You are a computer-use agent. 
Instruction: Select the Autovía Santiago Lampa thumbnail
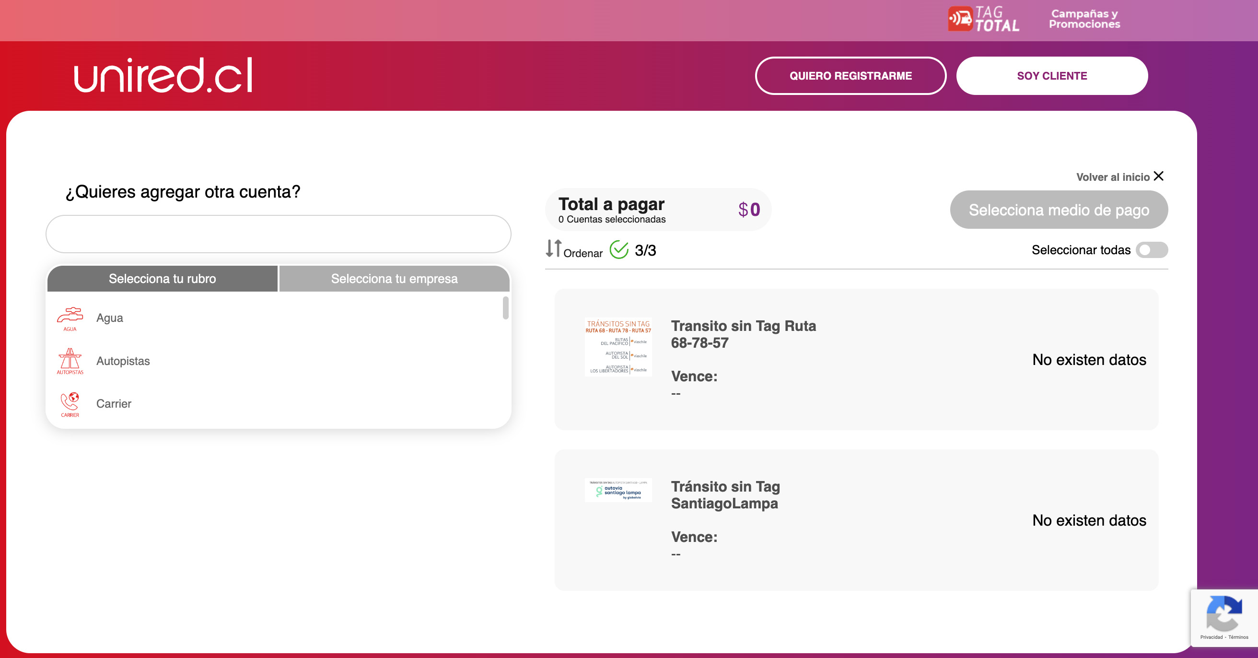point(618,490)
